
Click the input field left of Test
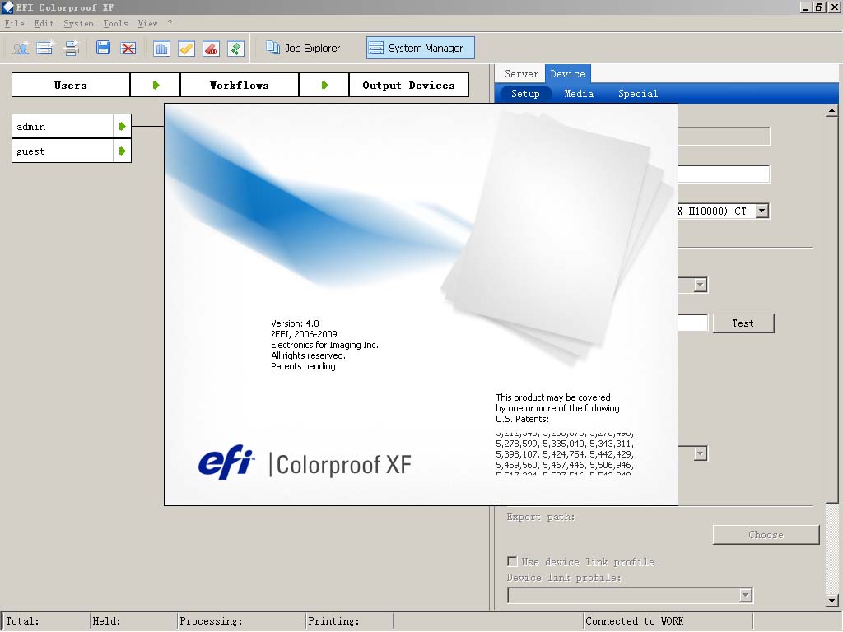692,323
